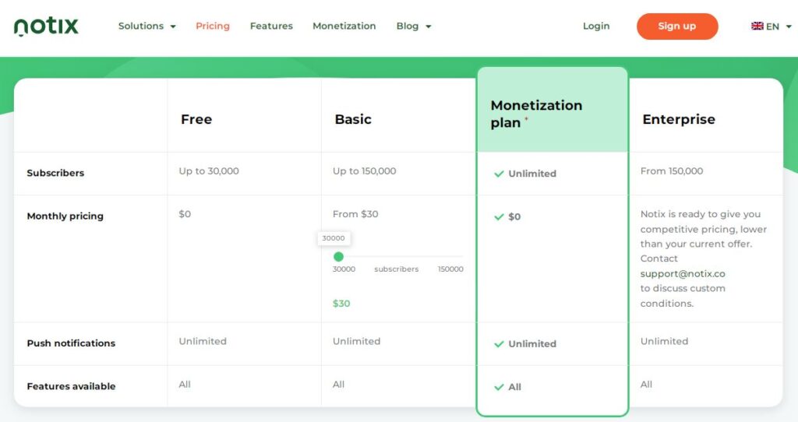Click the UK flag language icon
798x422 pixels.
tap(757, 26)
